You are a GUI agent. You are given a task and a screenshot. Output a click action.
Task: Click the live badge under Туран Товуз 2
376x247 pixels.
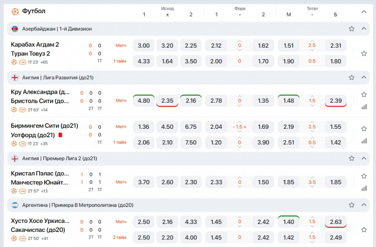click(x=23, y=62)
